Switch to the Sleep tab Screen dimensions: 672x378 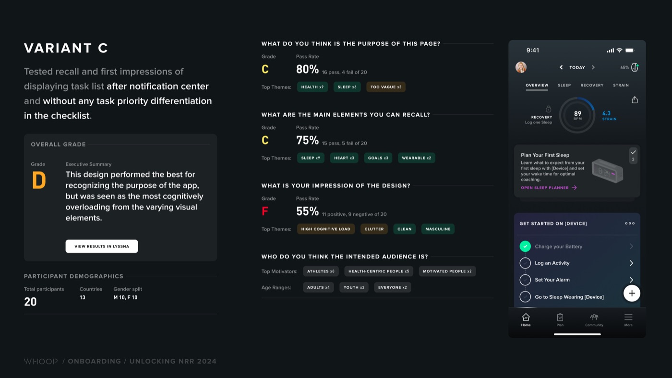pos(564,85)
